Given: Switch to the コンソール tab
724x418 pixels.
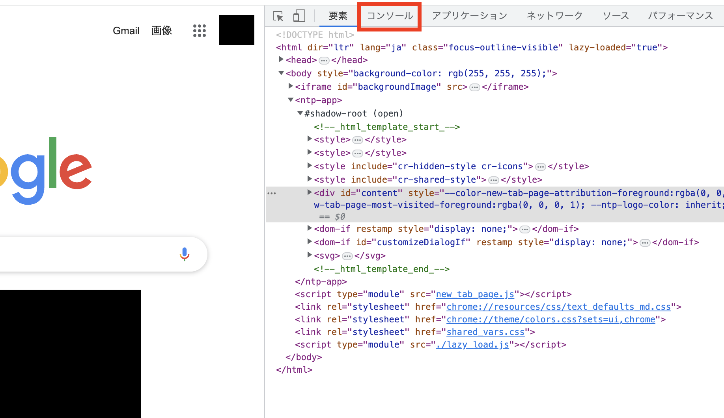Looking at the screenshot, I should click(x=390, y=16).
